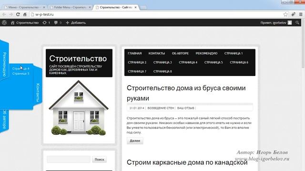Screen dimensions: 305x171
Task: Click the admin bar search magnifier
Action: [x=297, y=23]
